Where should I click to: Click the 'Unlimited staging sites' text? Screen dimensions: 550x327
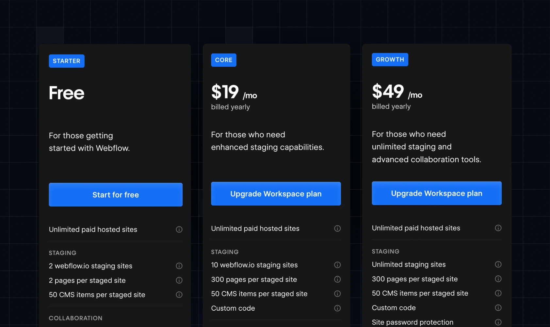pyautogui.click(x=409, y=264)
